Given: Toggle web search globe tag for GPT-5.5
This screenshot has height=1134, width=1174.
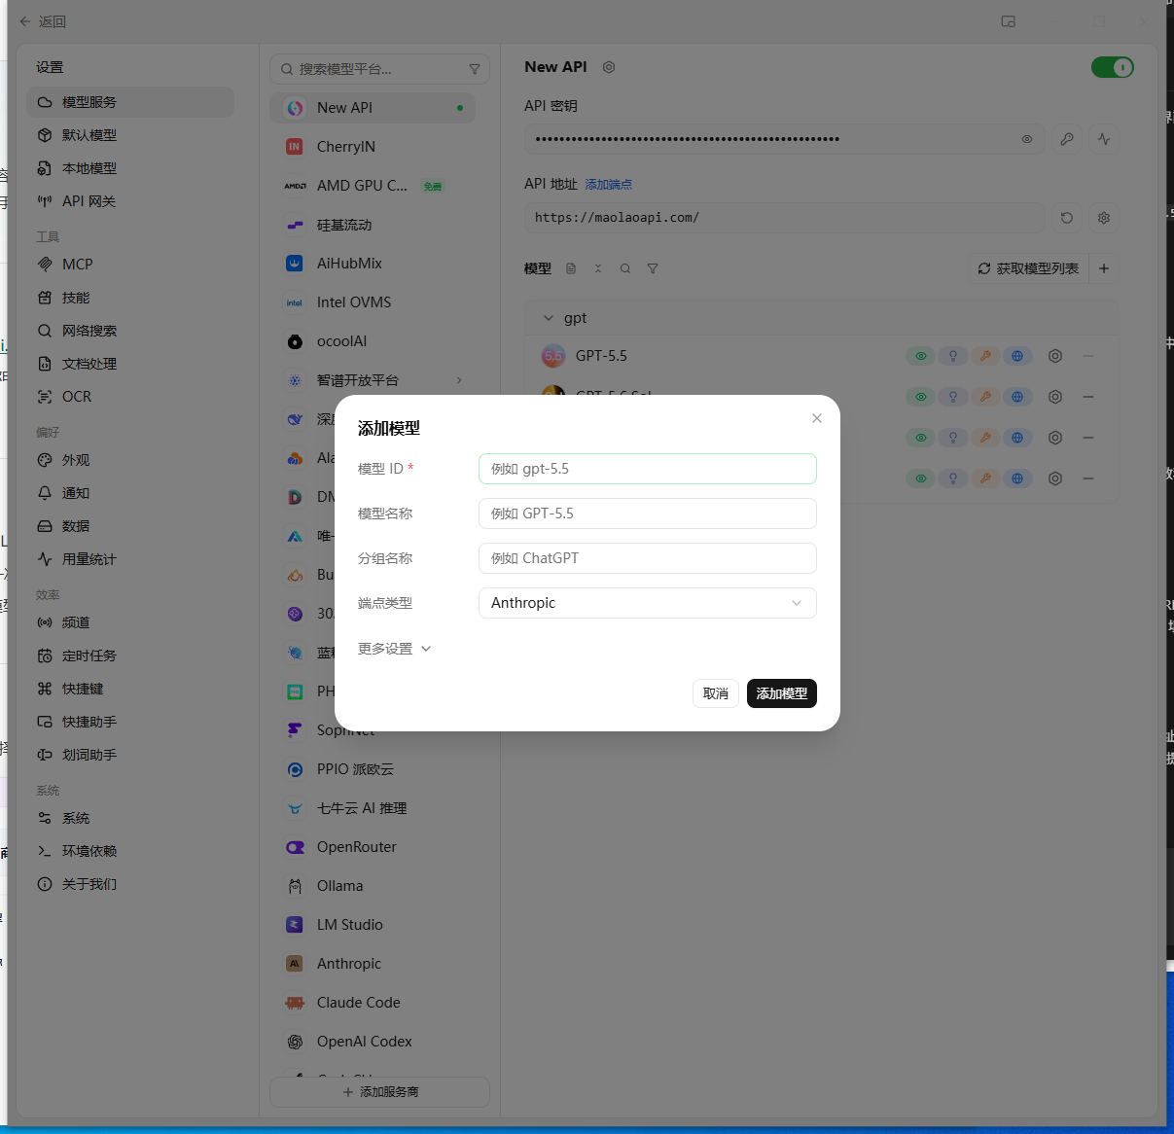Looking at the screenshot, I should (x=1017, y=356).
